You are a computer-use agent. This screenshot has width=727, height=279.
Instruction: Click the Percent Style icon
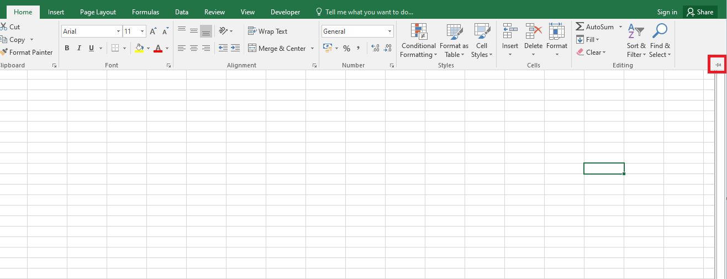pyautogui.click(x=346, y=49)
